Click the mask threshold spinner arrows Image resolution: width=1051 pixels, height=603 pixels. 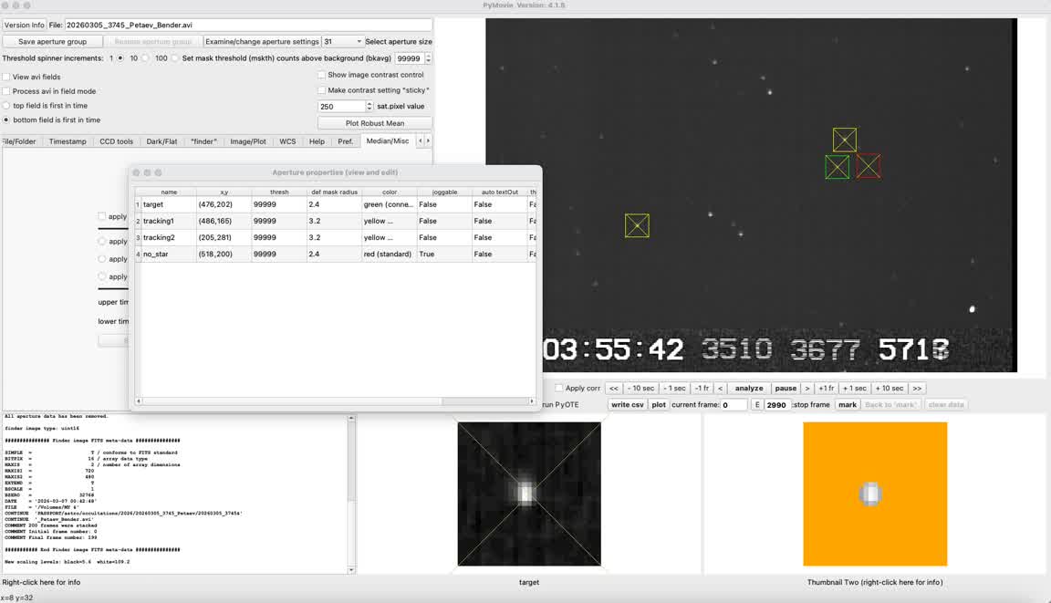[428, 58]
